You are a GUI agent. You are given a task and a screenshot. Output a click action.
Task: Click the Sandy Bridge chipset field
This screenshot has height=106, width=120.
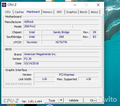pyautogui.click(x=61, y=32)
